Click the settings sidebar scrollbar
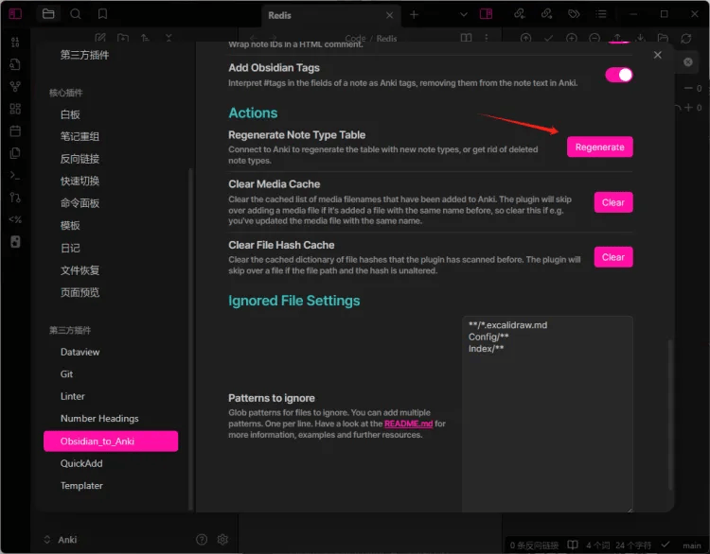The height and width of the screenshot is (554, 710). [190, 339]
